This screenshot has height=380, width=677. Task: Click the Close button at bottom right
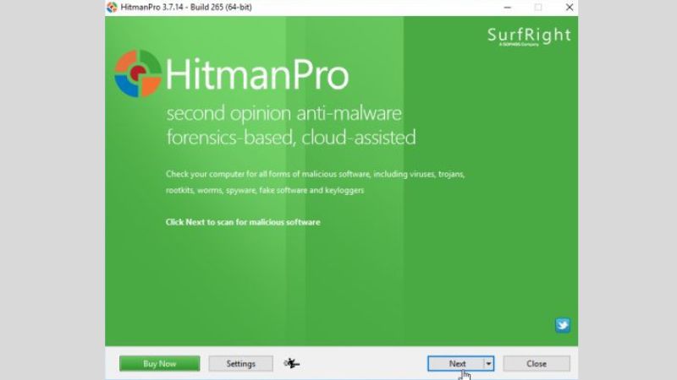[x=537, y=364]
